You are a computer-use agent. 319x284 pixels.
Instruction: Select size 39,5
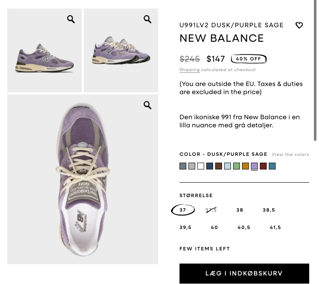pyautogui.click(x=185, y=227)
